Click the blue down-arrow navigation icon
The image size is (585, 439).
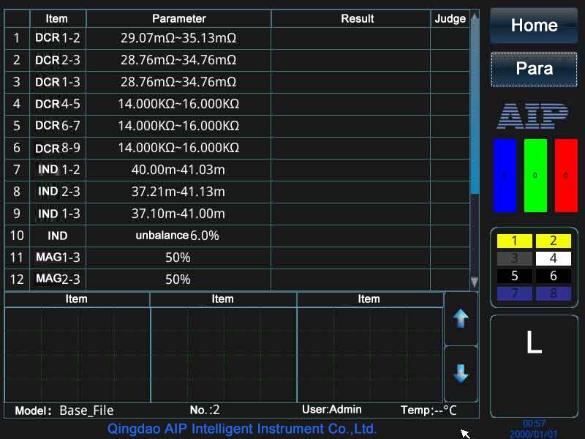coord(461,375)
